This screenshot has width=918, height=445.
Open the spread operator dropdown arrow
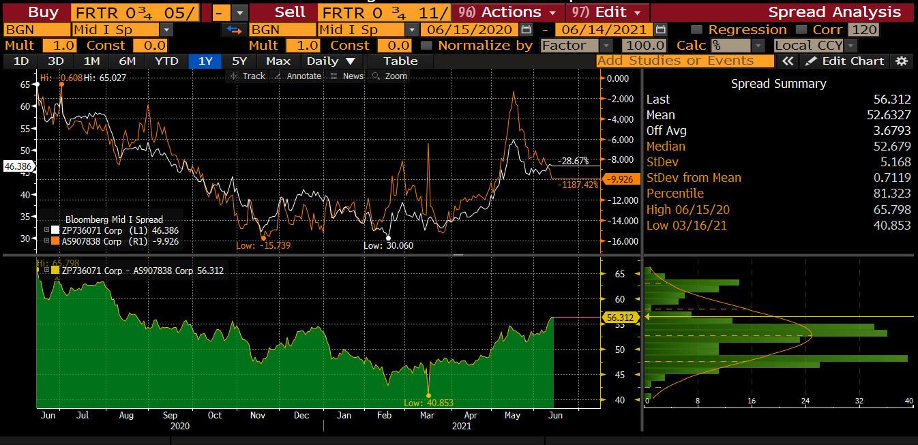coord(239,12)
